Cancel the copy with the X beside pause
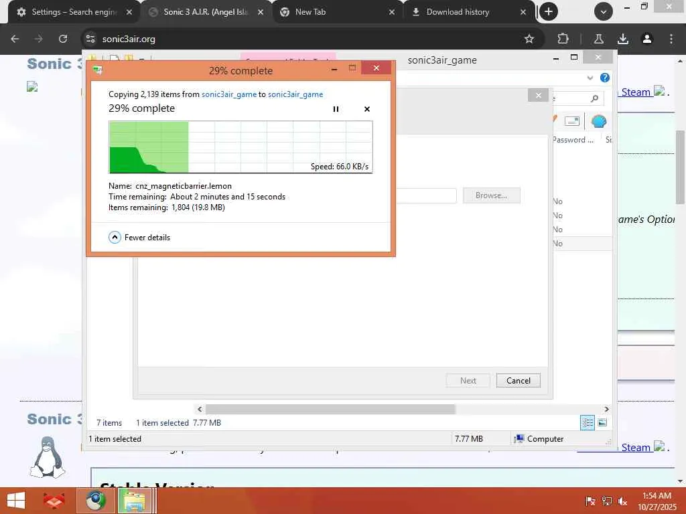686x514 pixels. 367,109
